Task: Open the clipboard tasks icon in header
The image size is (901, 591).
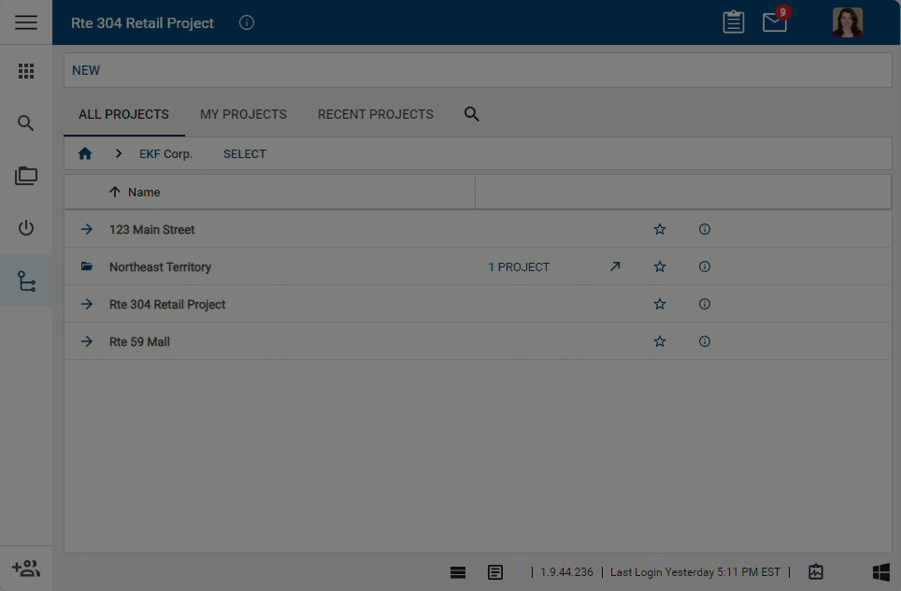Action: [734, 22]
